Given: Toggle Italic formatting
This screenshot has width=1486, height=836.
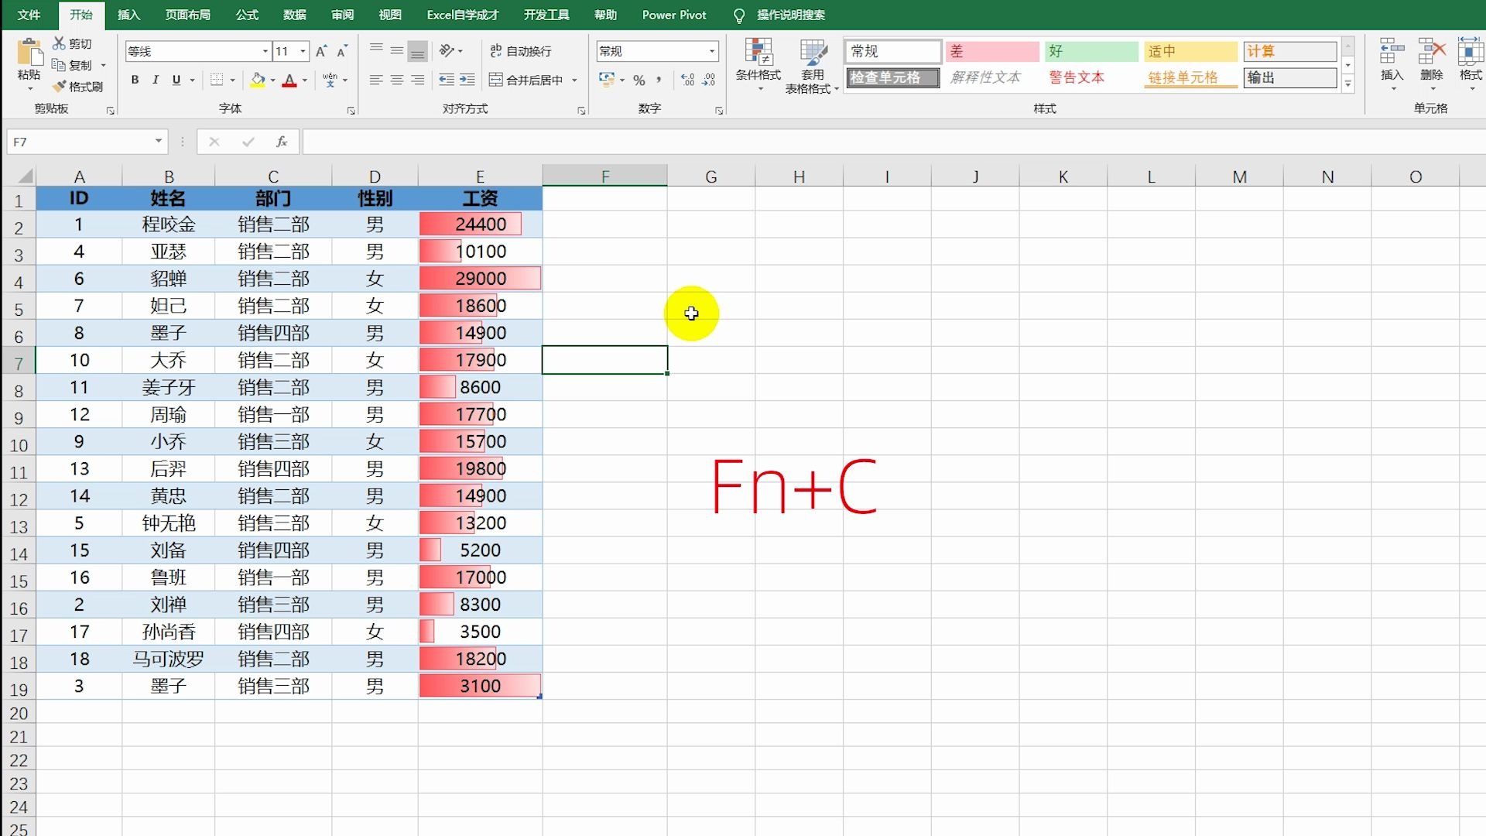Looking at the screenshot, I should coord(155,80).
